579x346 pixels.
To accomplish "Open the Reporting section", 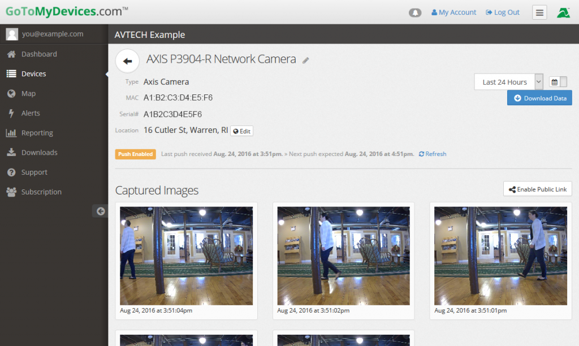I will point(37,132).
